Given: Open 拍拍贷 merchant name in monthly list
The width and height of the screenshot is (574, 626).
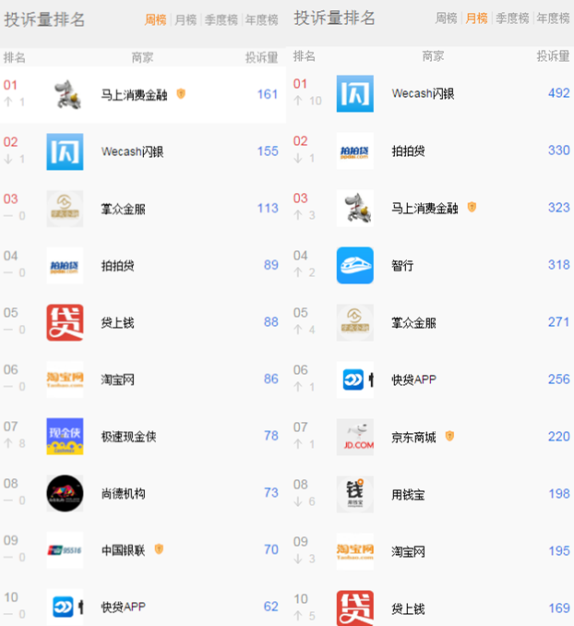Looking at the screenshot, I should (408, 151).
